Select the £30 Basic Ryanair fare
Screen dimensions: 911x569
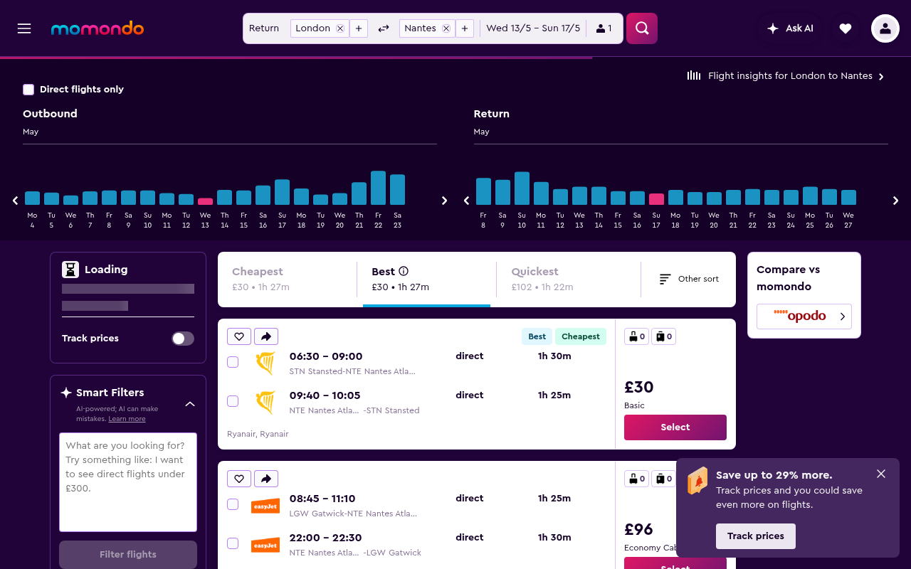[674, 427]
